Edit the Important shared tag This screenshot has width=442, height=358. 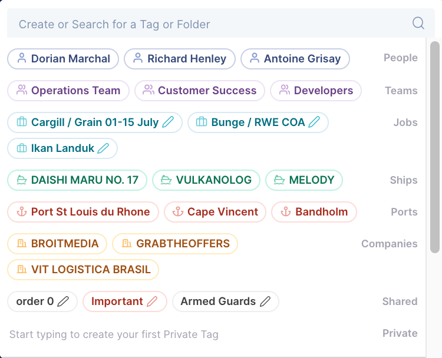coord(152,301)
